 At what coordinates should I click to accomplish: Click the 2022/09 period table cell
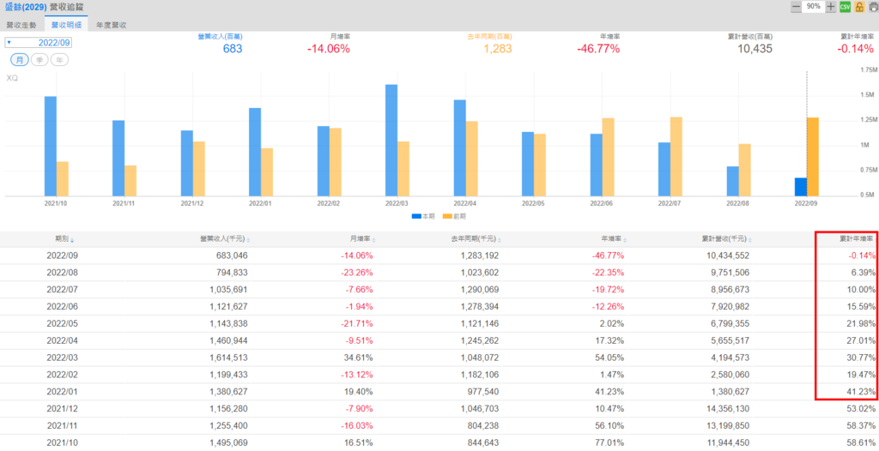pos(63,256)
